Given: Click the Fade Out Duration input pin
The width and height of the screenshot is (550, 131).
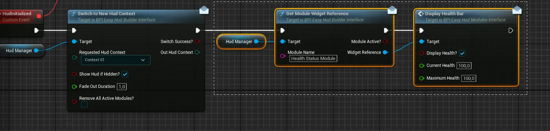Looking at the screenshot, I should [74, 86].
